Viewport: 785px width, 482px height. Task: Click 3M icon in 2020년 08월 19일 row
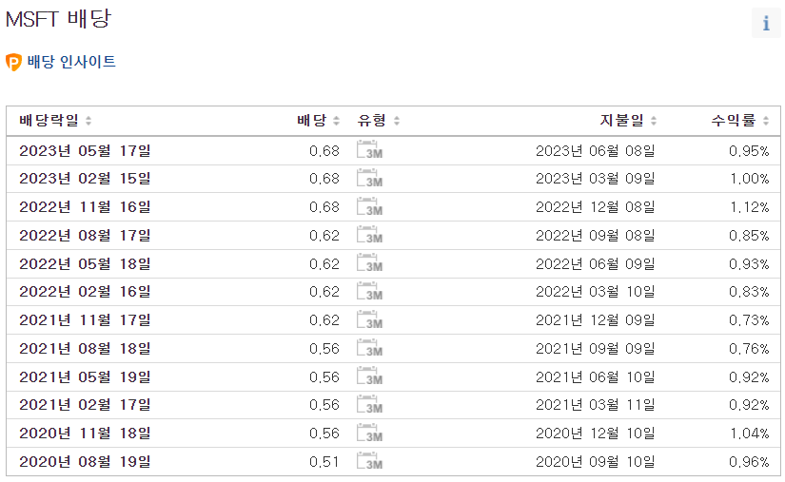369,461
